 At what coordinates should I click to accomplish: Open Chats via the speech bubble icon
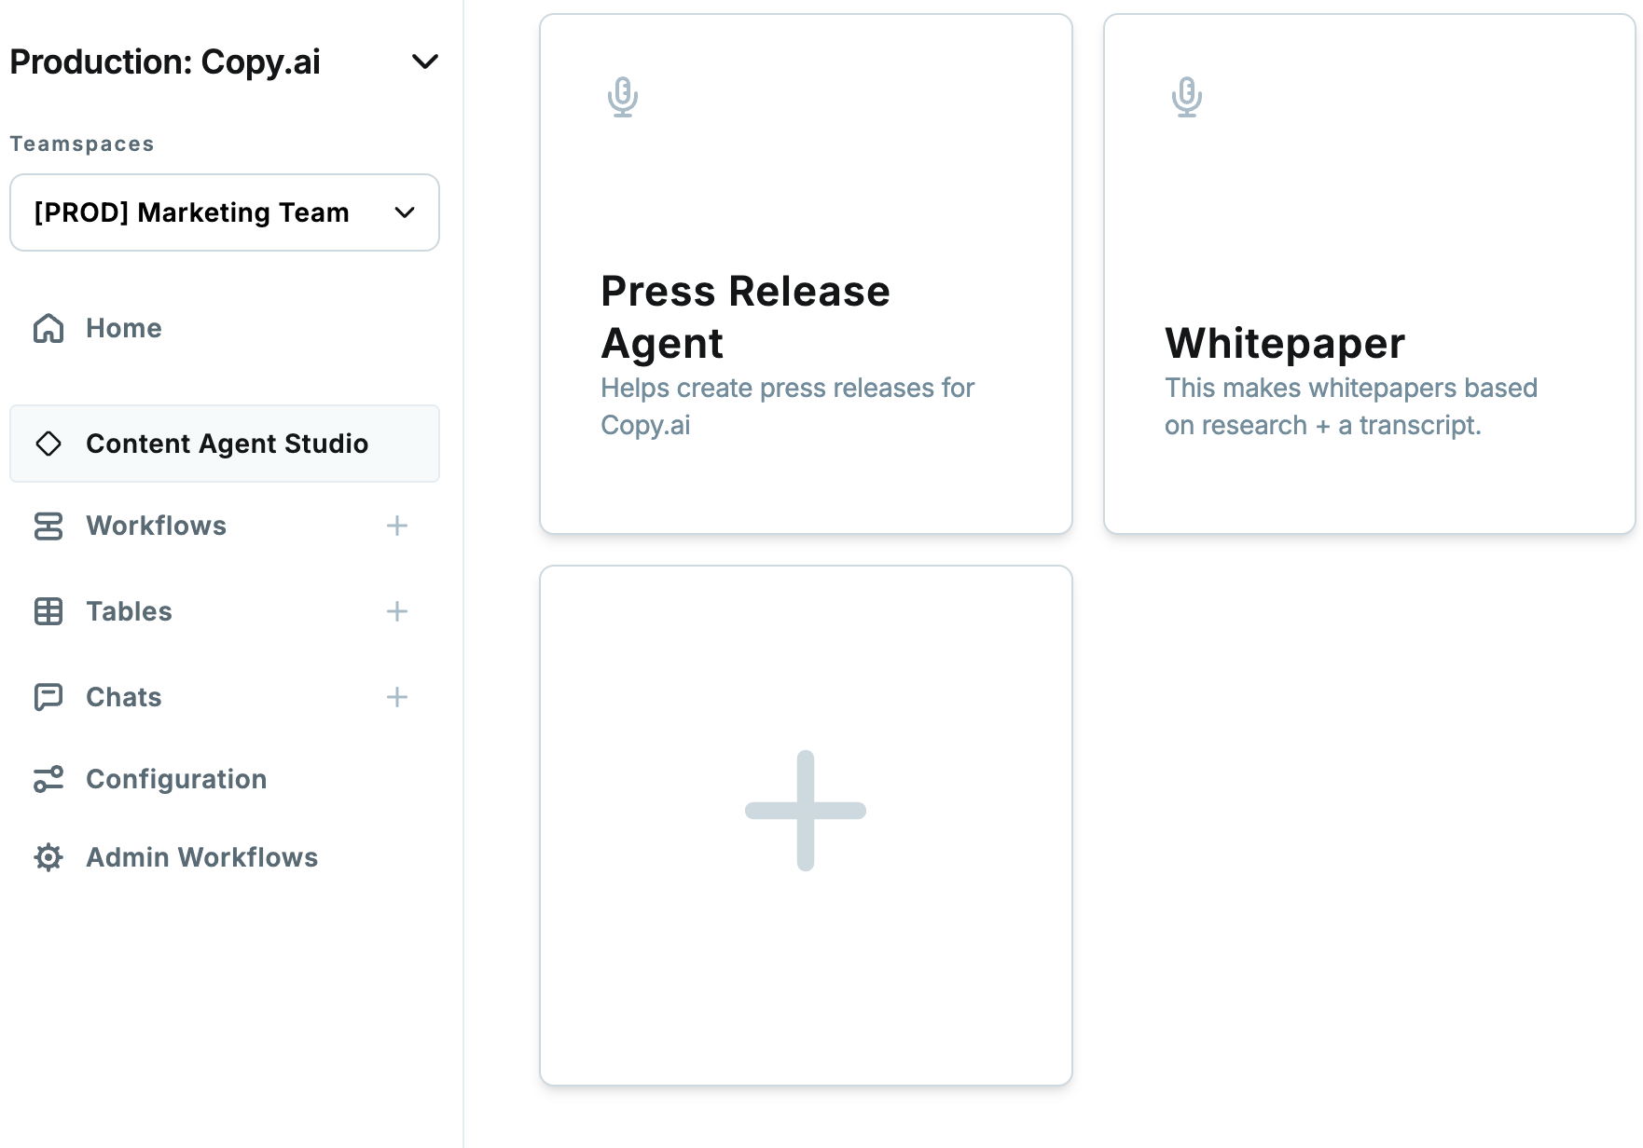tap(48, 696)
